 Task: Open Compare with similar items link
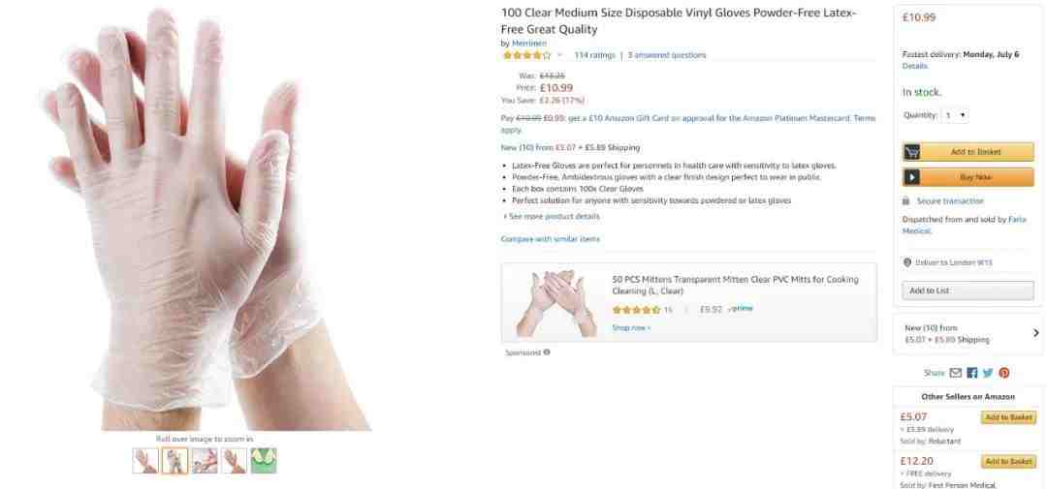pyautogui.click(x=551, y=239)
